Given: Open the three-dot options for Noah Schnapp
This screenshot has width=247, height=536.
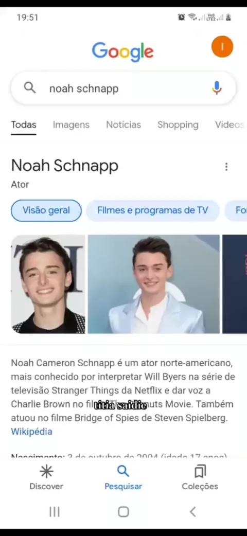Looking at the screenshot, I should [x=226, y=167].
